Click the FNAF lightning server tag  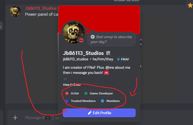click(x=123, y=59)
